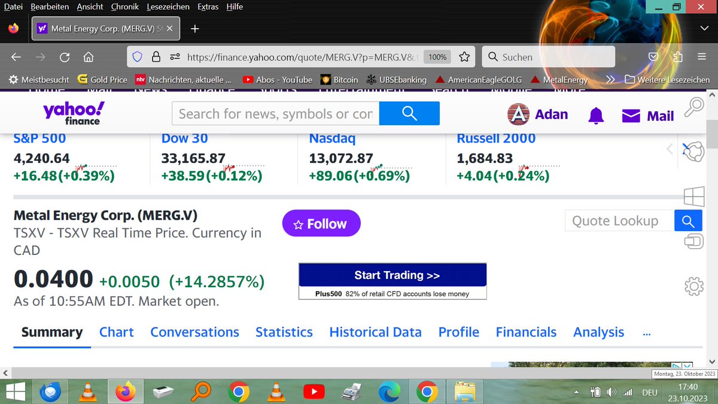The height and width of the screenshot is (404, 718).
Task: Open the Datei menu
Action: (14, 7)
